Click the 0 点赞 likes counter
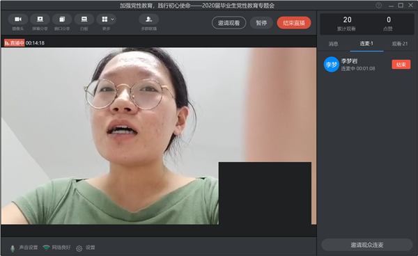Image resolution: width=418 pixels, height=256 pixels. (x=388, y=24)
